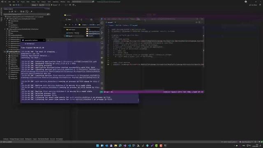Open the Explorer view in VS Code activity bar
Viewport: 263px width, 148px height.
(x=102, y=23)
